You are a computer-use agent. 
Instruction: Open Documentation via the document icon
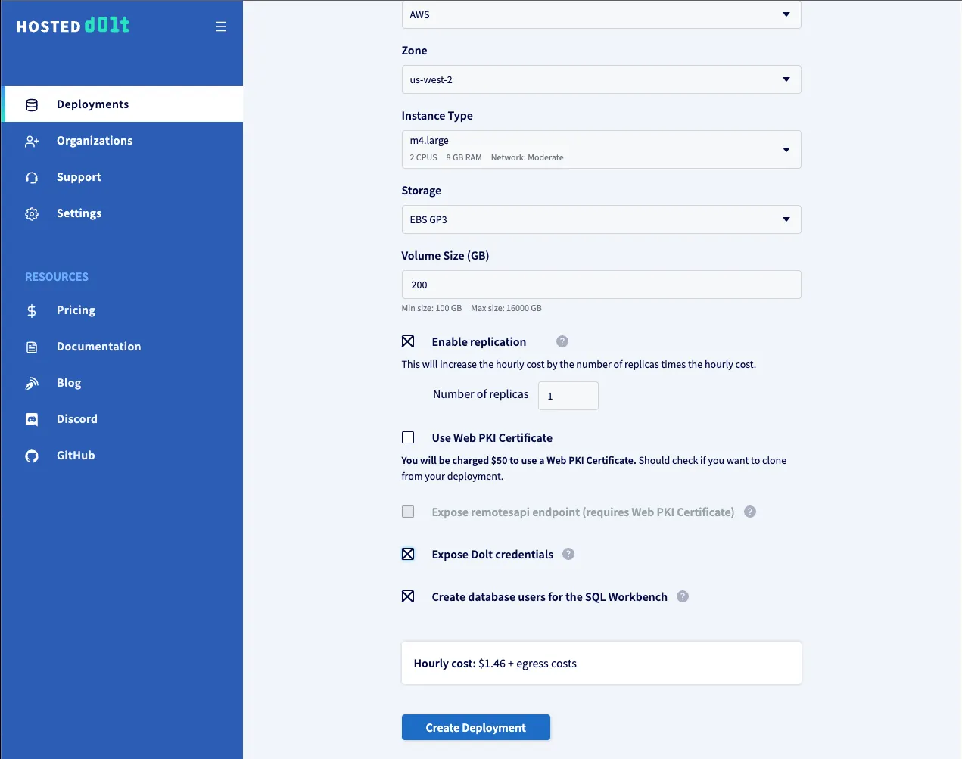pos(31,347)
